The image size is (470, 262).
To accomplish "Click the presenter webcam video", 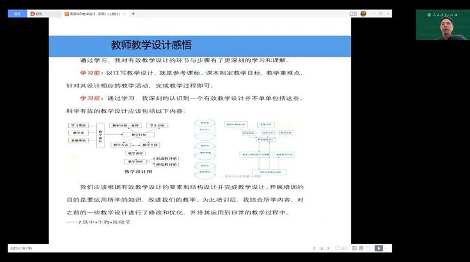I will click(443, 25).
